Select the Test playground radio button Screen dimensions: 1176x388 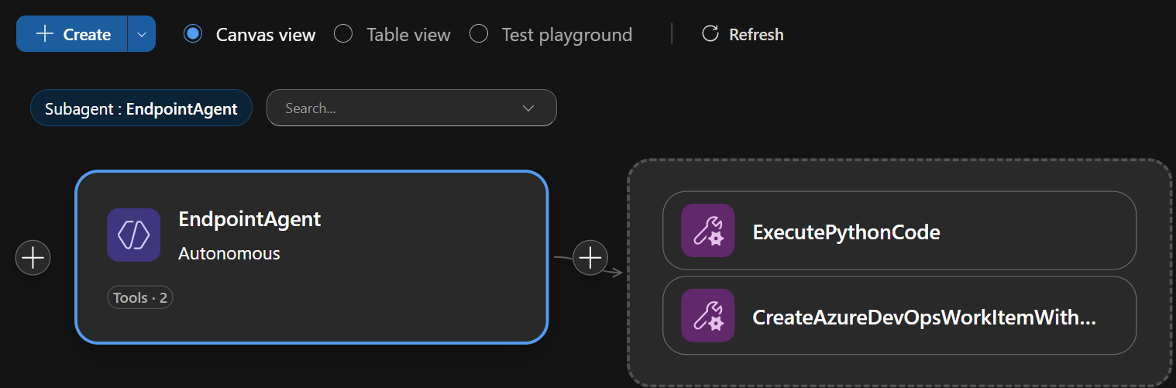479,34
